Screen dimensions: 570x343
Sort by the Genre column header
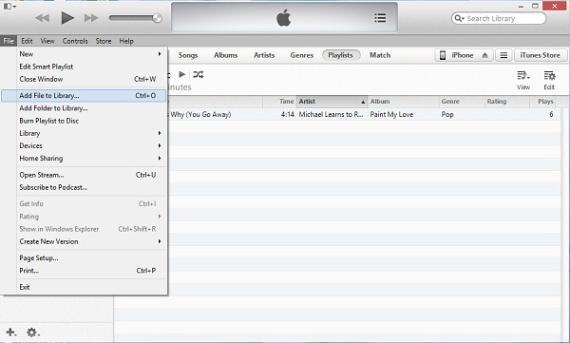click(462, 102)
